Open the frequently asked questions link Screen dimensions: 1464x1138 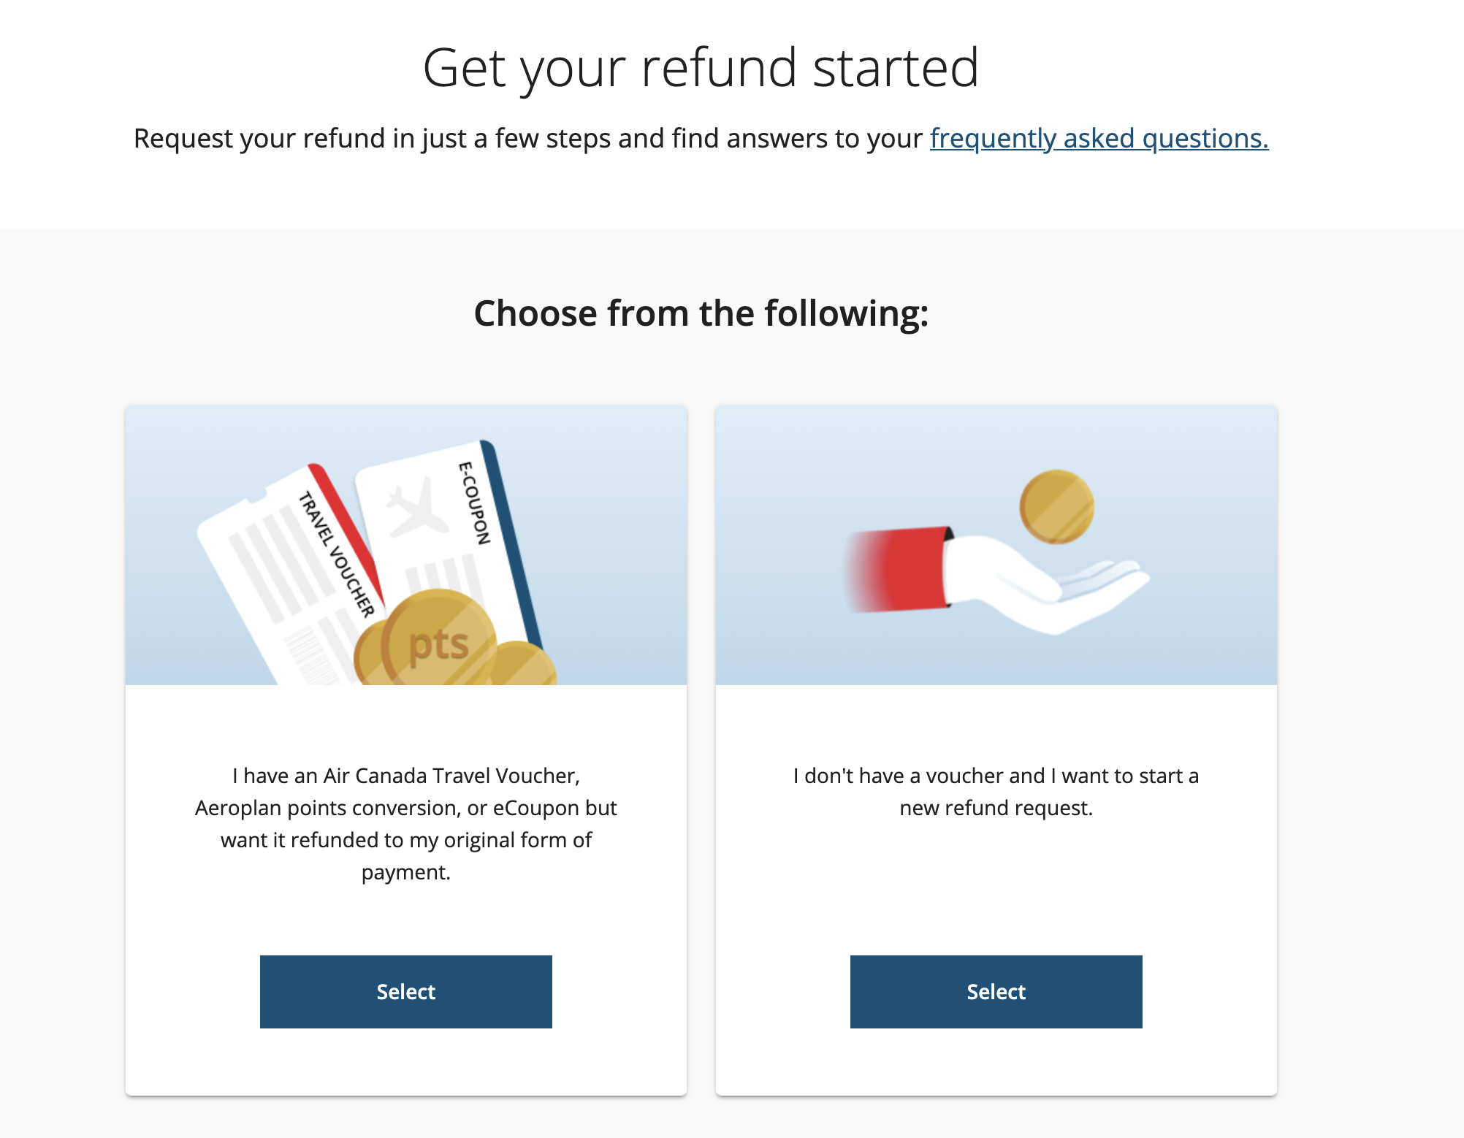(1099, 138)
